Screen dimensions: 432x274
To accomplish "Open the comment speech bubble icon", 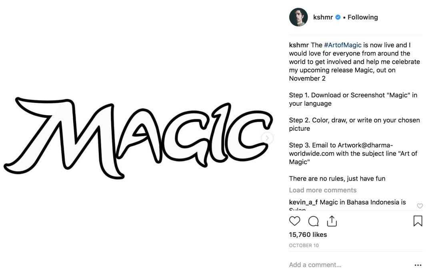I will pos(313,221).
